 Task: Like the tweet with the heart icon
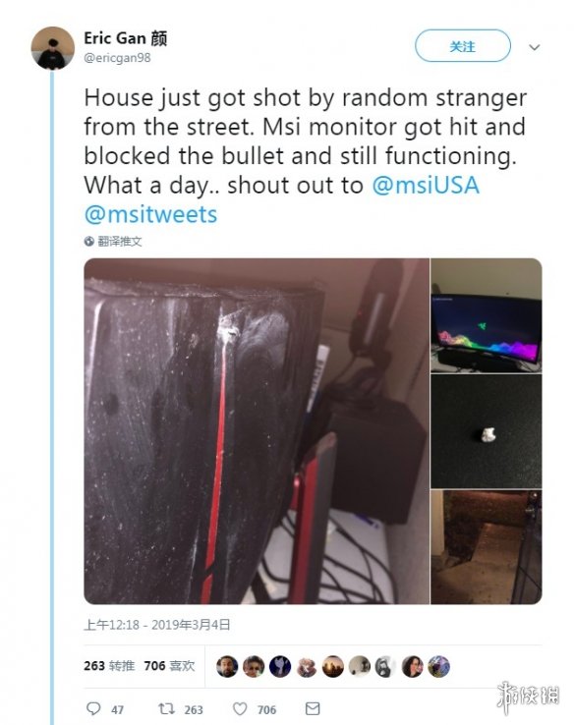point(240,708)
